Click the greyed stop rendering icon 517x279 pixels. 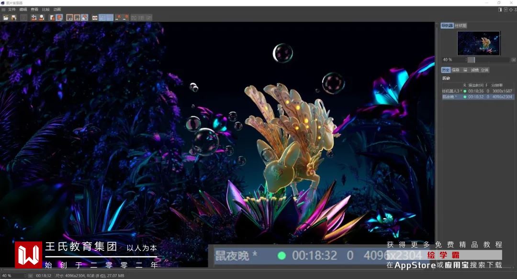point(24,17)
